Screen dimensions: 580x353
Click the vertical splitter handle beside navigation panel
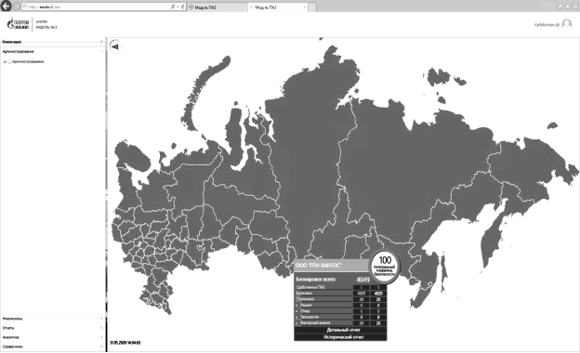pos(107,195)
